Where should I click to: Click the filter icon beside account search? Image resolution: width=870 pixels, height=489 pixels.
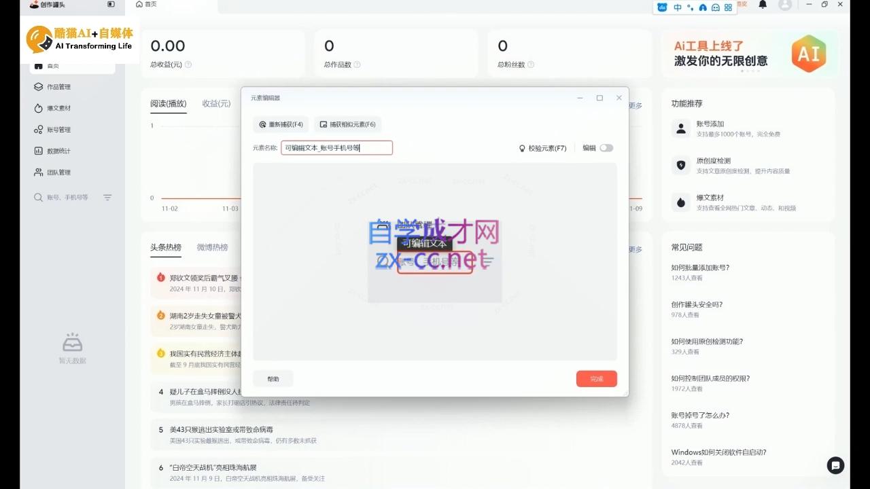(x=107, y=198)
